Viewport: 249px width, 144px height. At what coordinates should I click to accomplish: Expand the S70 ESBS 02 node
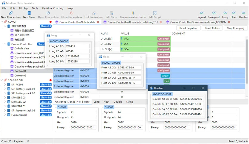5,102
